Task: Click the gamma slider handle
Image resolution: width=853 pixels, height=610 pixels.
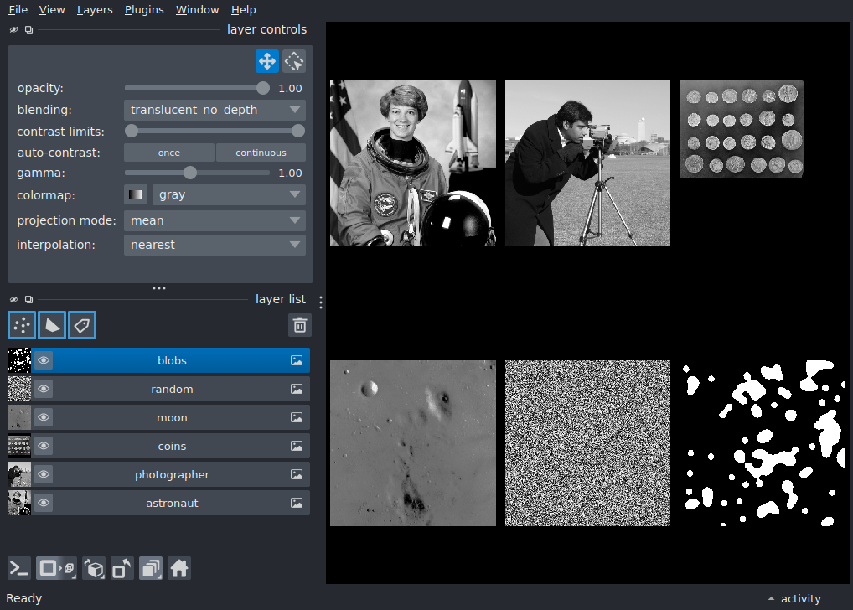Action: click(190, 173)
